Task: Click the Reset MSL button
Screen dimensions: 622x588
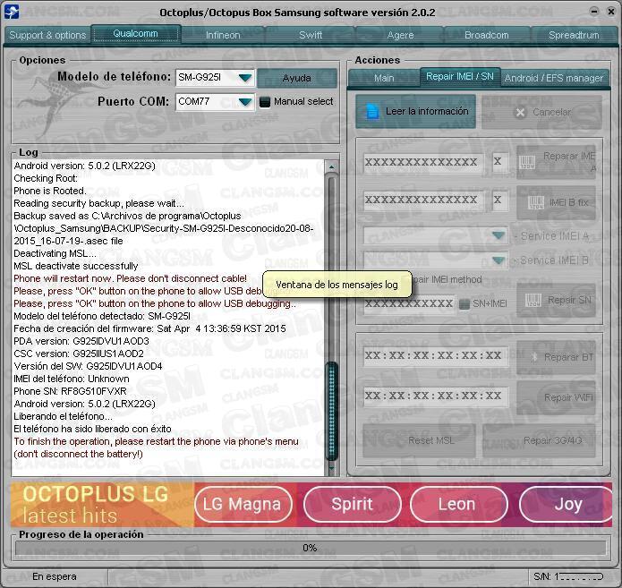Action: pyautogui.click(x=420, y=441)
